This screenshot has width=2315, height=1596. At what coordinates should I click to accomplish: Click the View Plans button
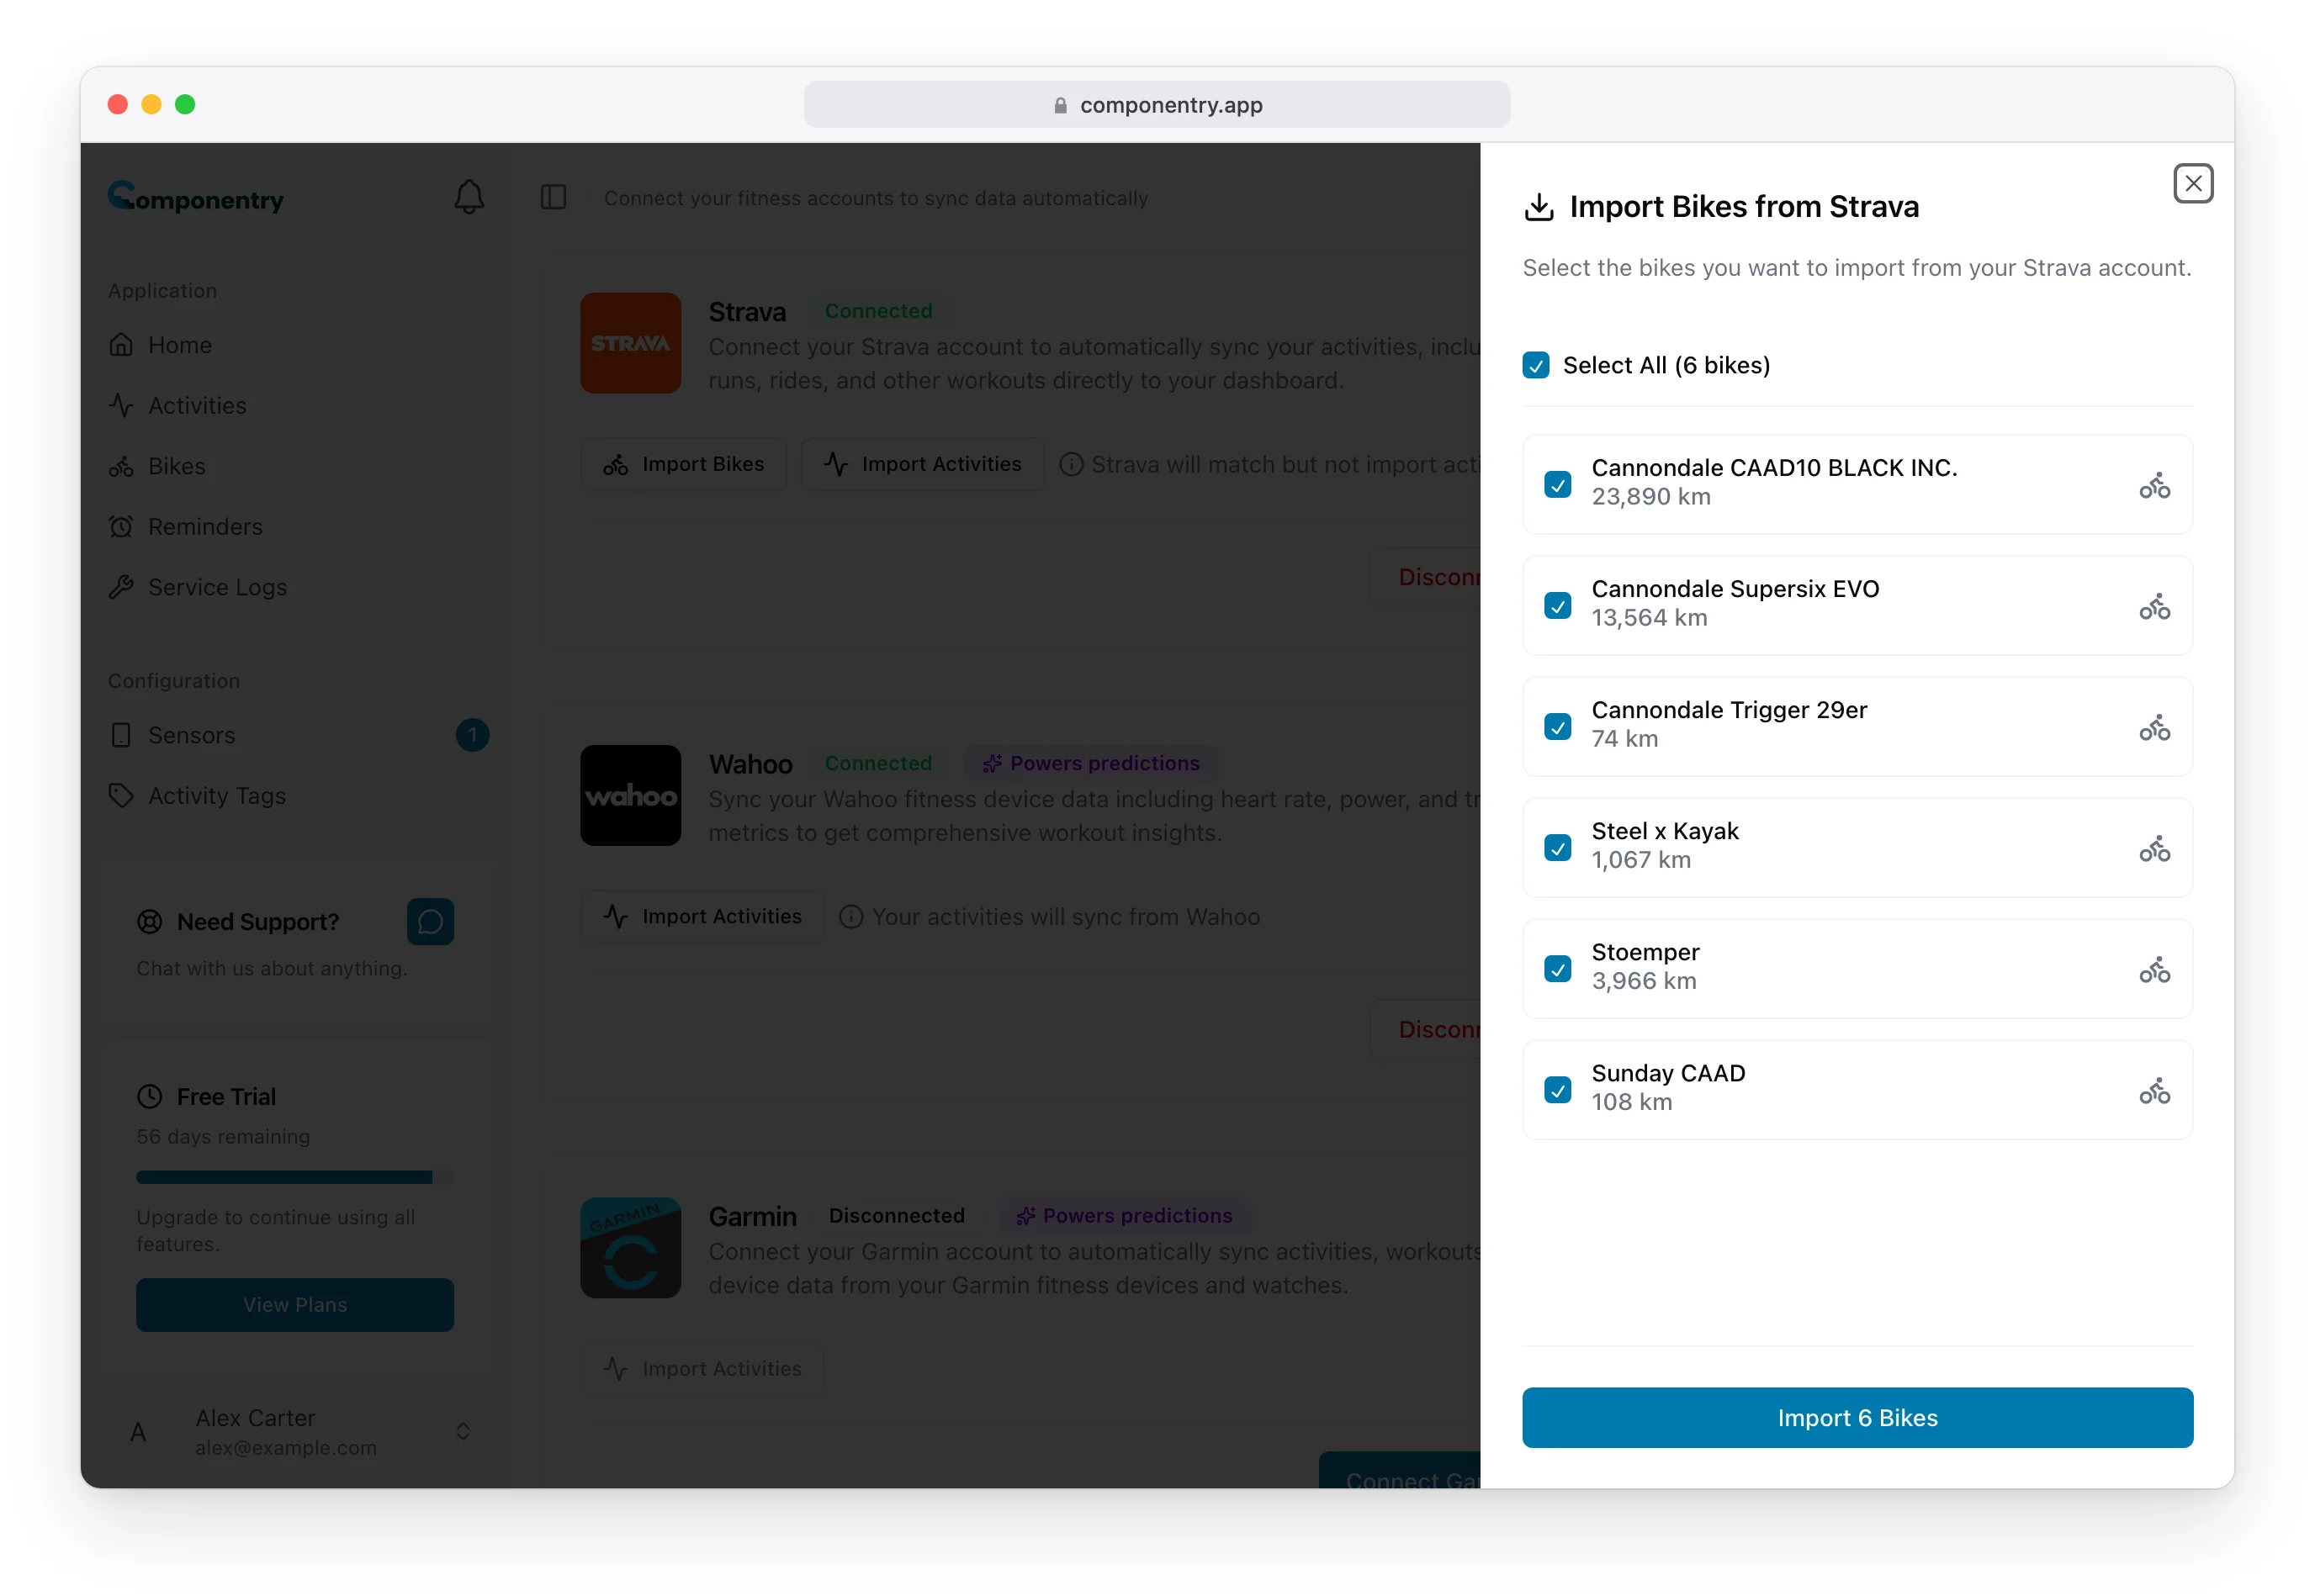294,1304
